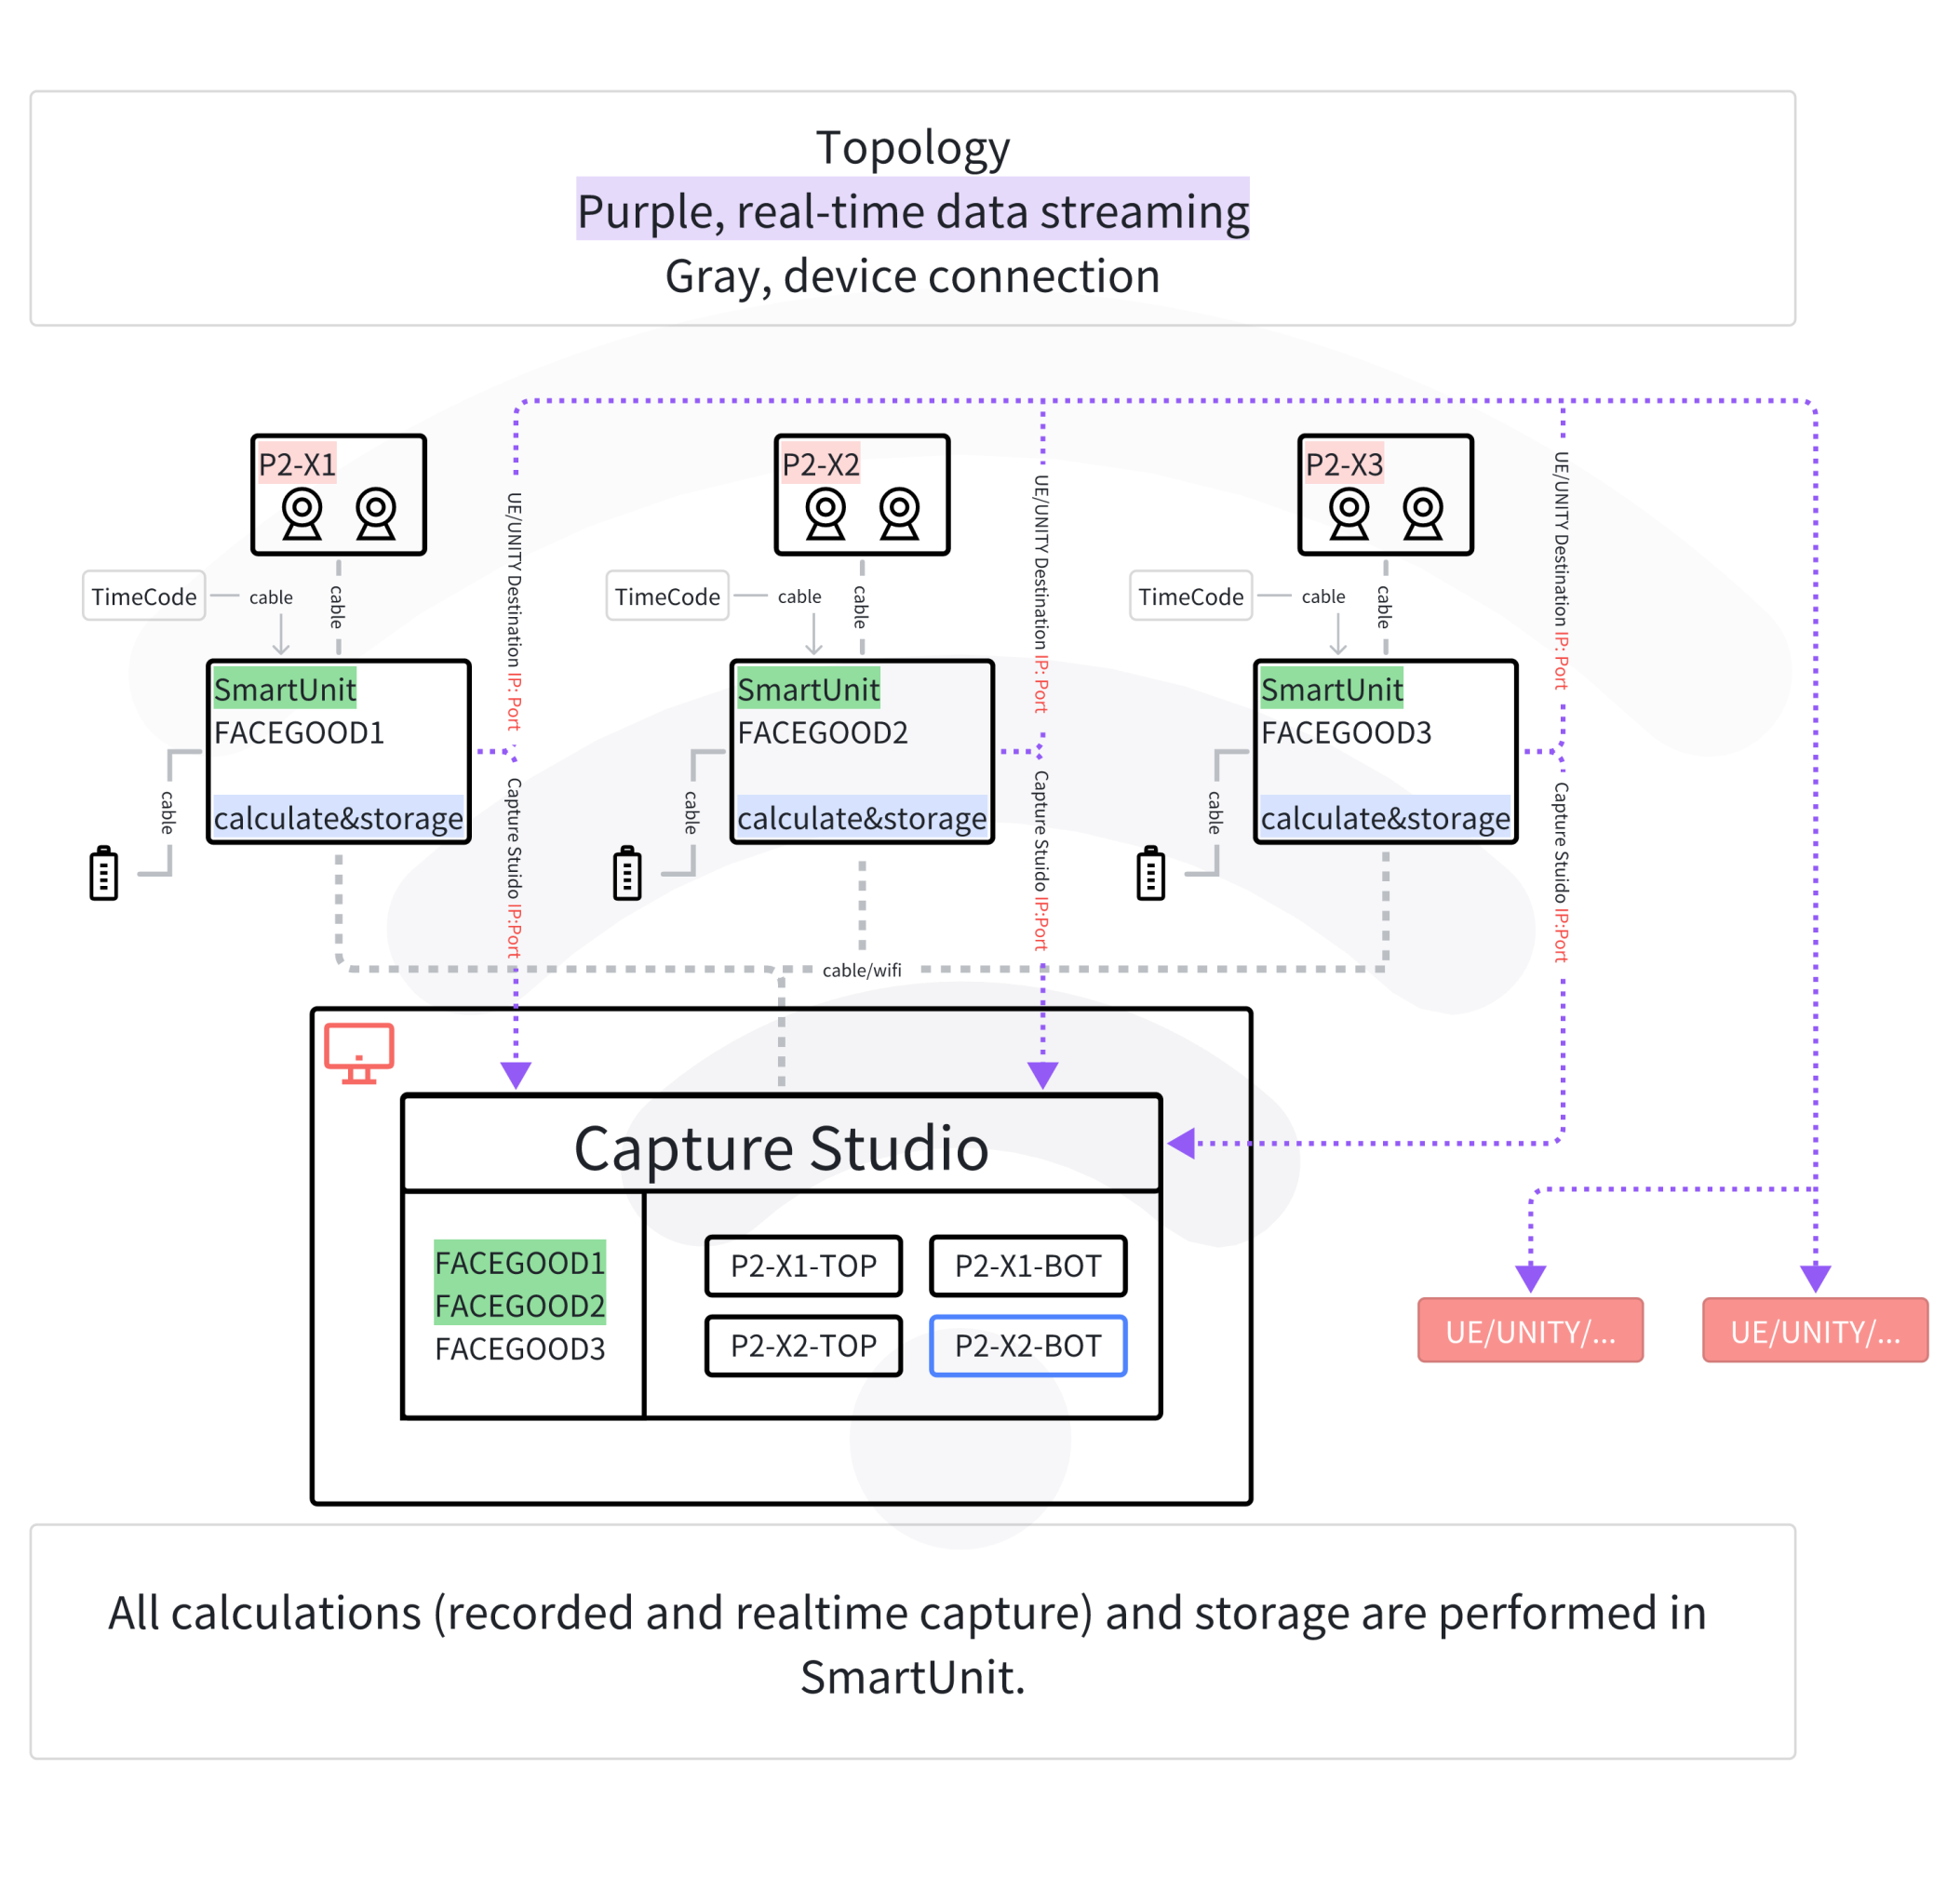
Task: Click the battery icon below FACEGOOD1
Action: [103, 873]
